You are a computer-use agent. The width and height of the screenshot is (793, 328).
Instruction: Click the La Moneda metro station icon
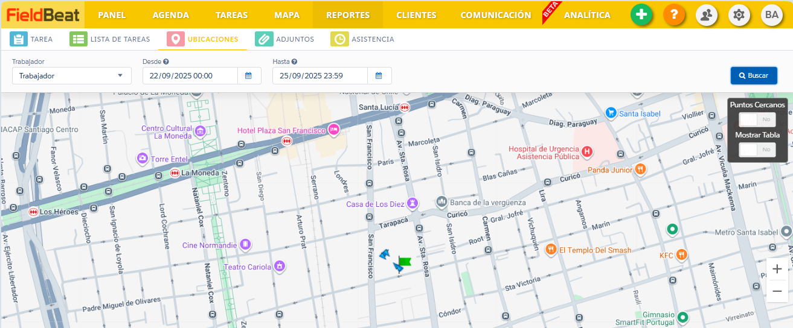(x=175, y=173)
